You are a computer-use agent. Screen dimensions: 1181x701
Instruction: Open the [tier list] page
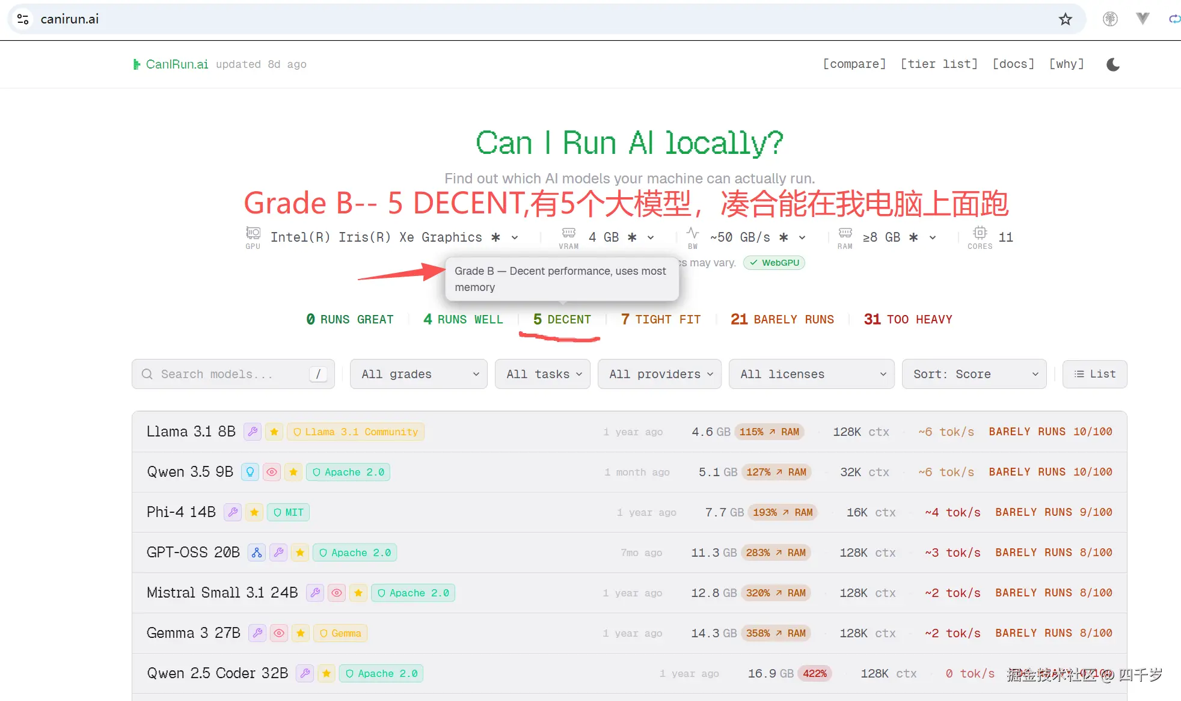(939, 64)
